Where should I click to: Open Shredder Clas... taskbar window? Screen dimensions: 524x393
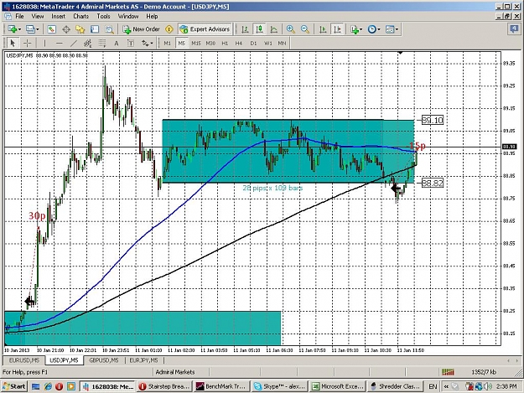click(395, 386)
